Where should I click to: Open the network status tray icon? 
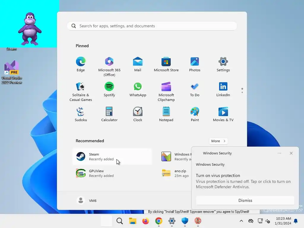[260, 221]
